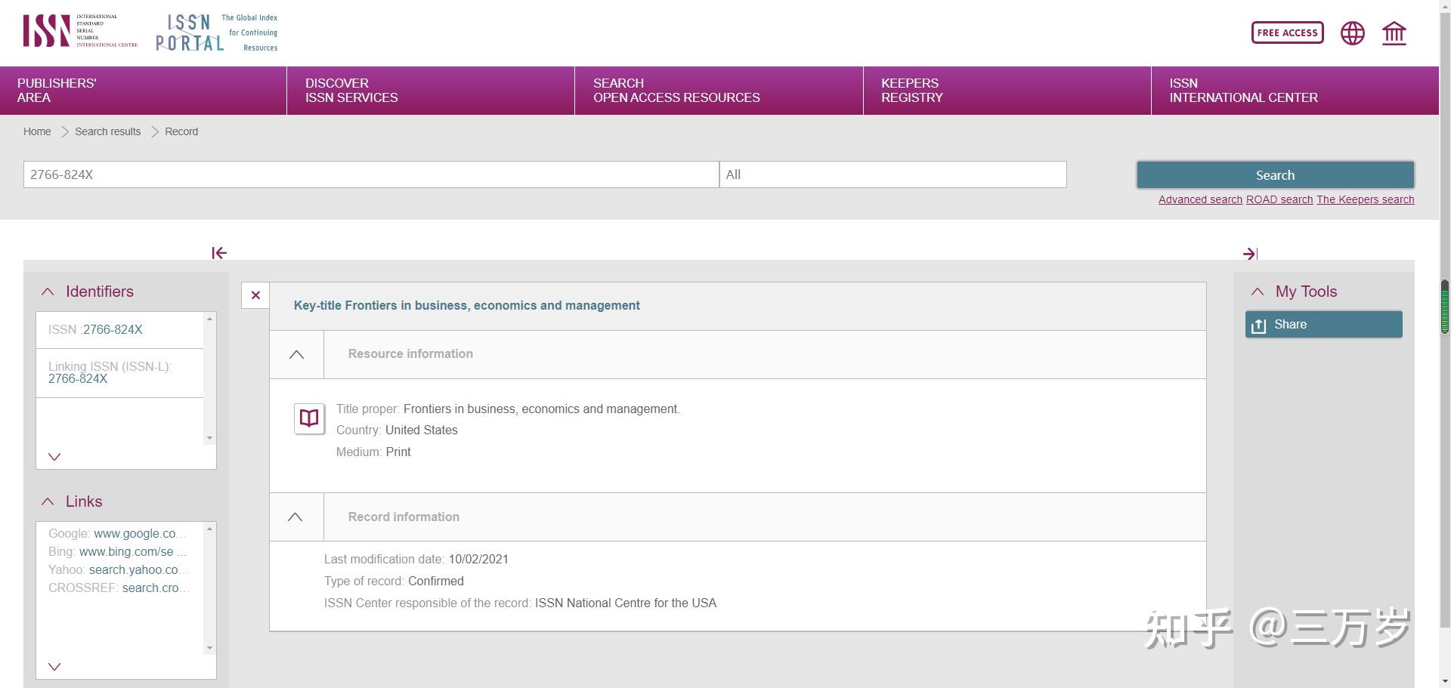Open the Advanced search link
1451x688 pixels.
[x=1200, y=199]
